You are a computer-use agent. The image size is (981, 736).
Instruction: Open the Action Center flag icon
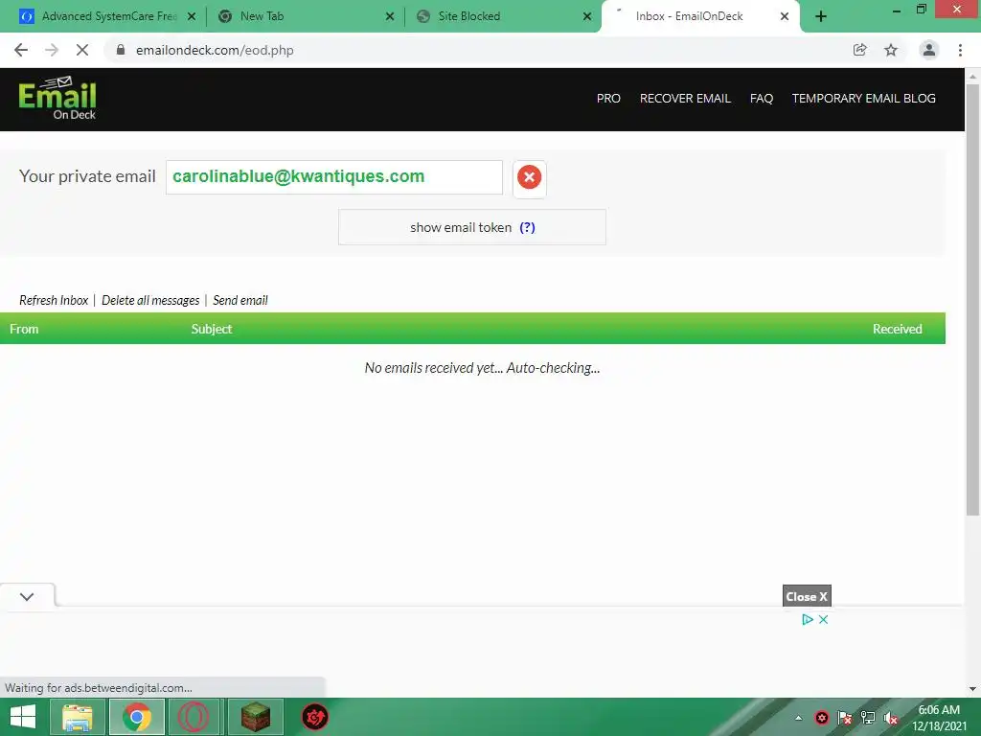coord(845,718)
